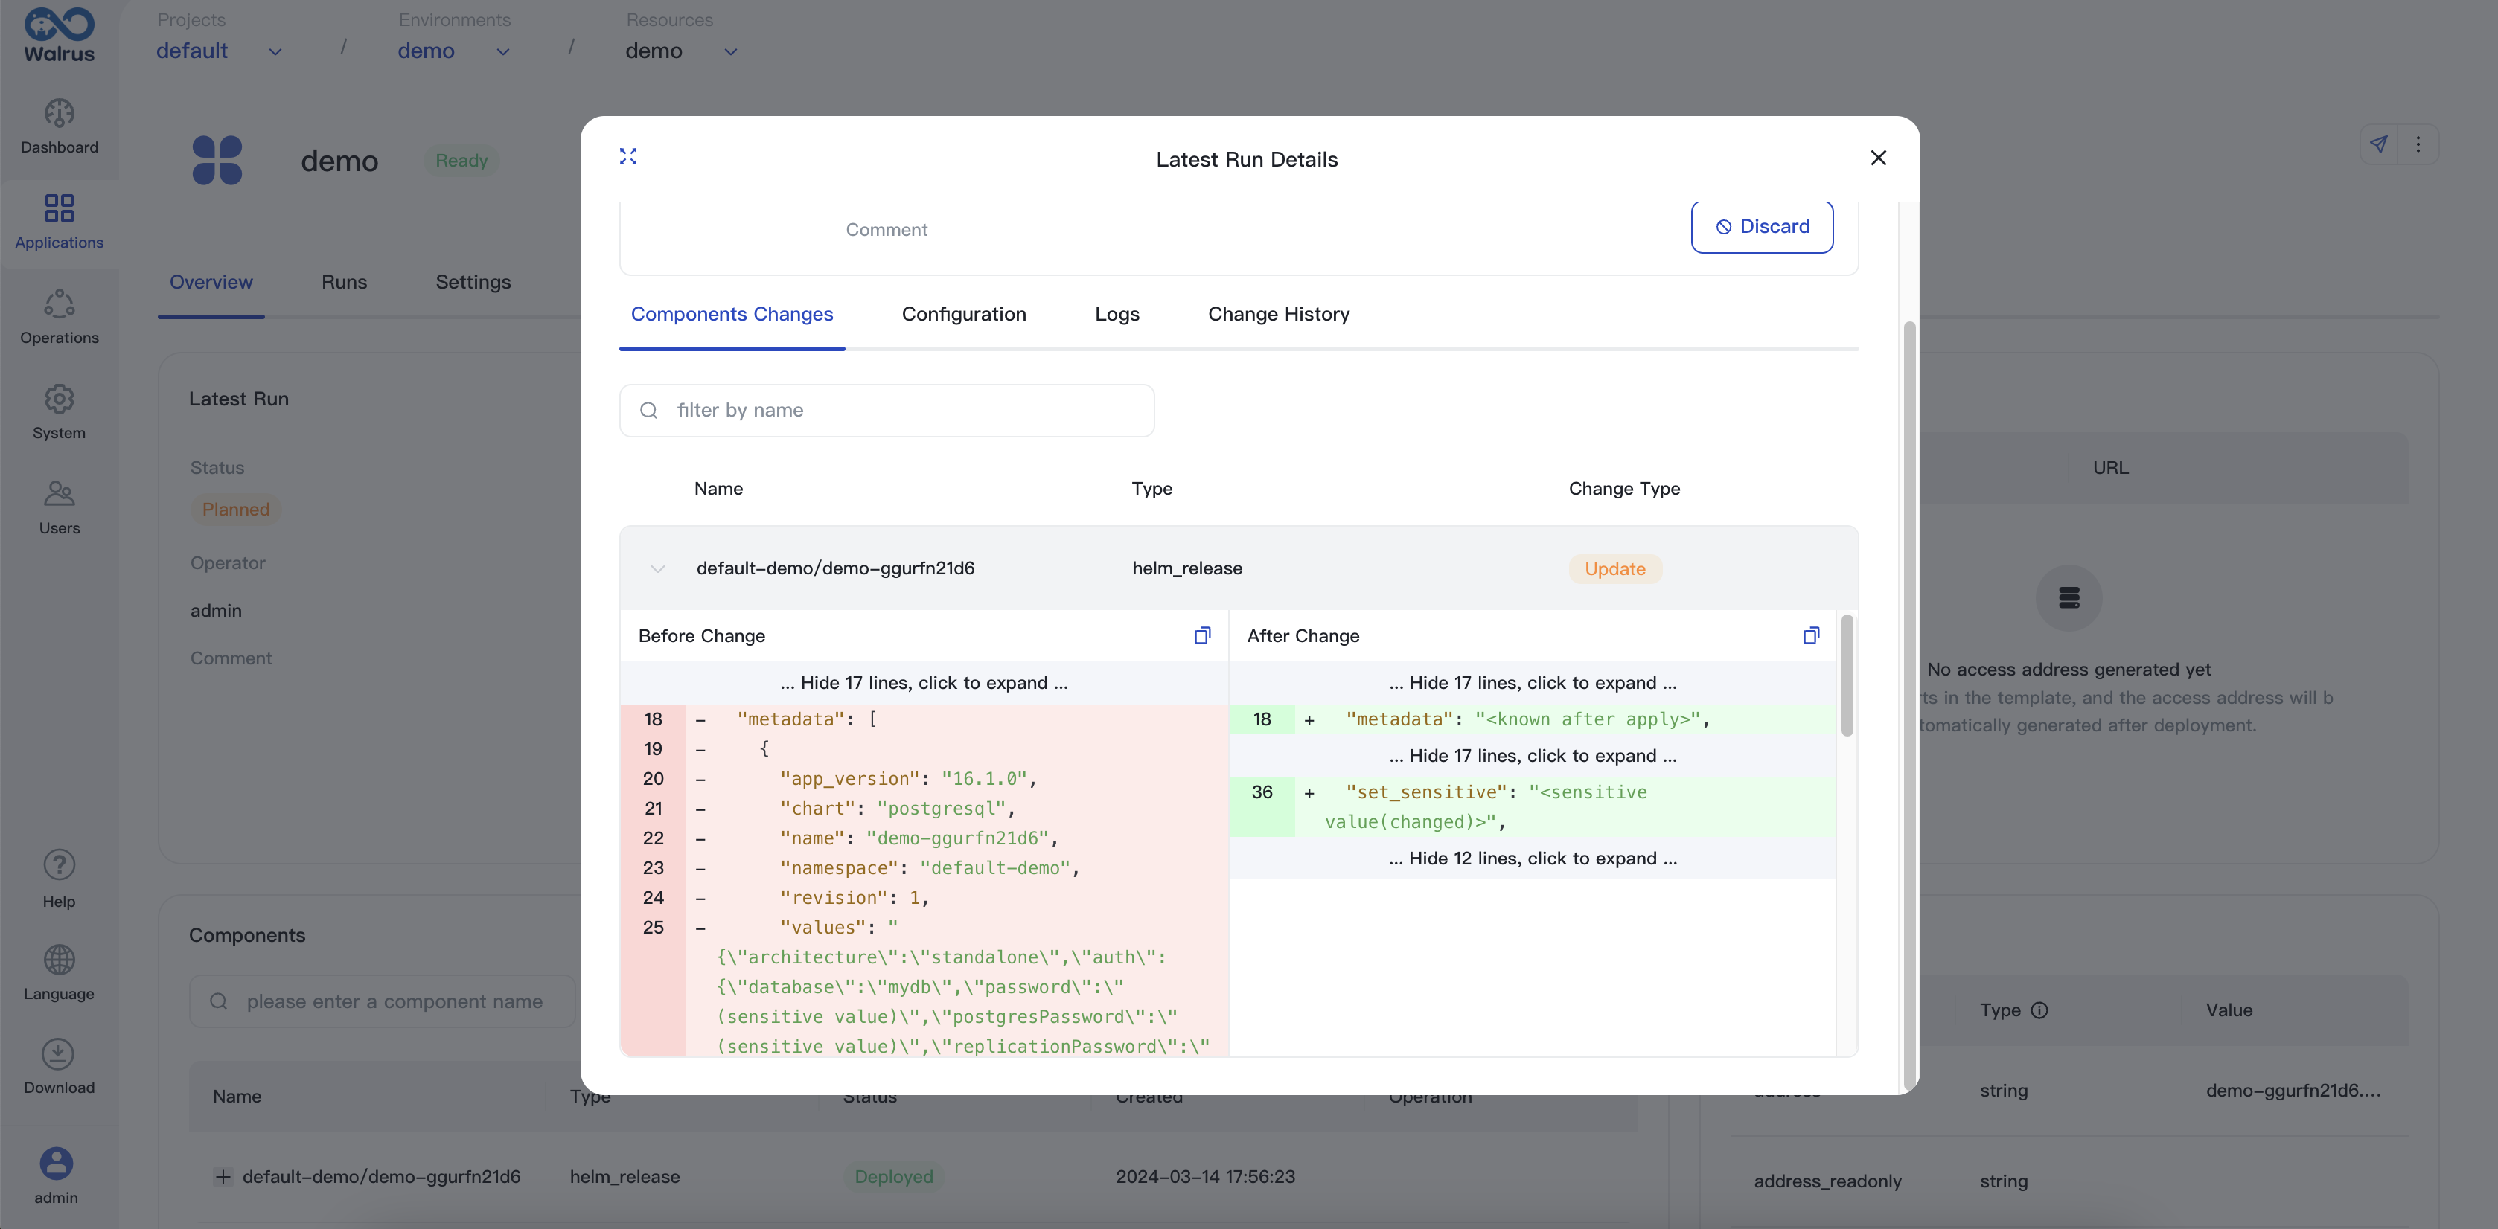Switch to the Configuration tab
The height and width of the screenshot is (1229, 2498).
tap(962, 314)
